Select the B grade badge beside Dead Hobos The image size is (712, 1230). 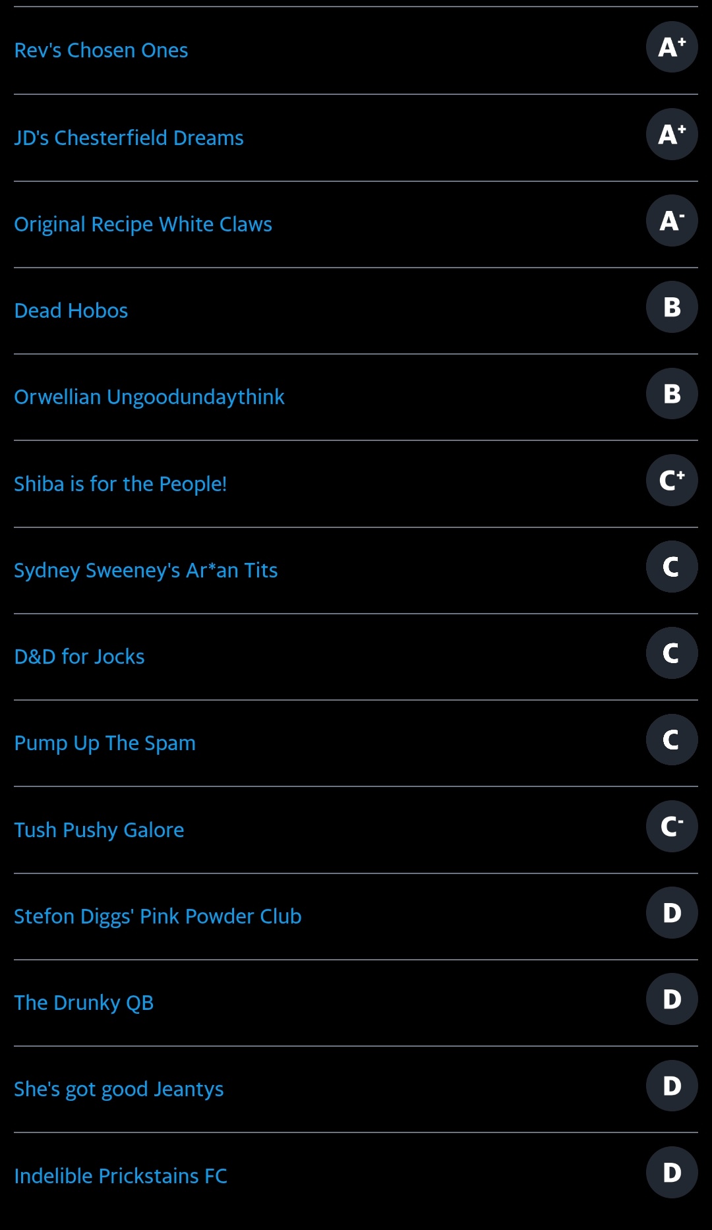[x=671, y=307]
